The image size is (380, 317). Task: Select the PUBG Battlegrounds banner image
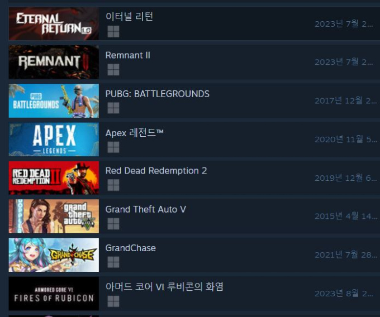(x=54, y=100)
